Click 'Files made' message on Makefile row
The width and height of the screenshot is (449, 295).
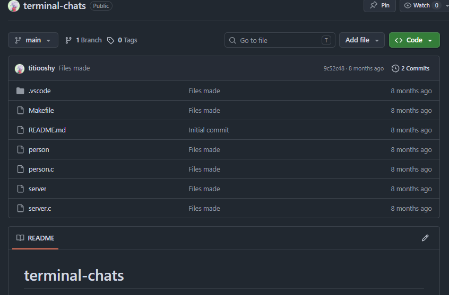pos(204,110)
